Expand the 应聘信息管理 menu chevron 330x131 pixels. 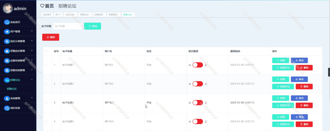click(32, 60)
